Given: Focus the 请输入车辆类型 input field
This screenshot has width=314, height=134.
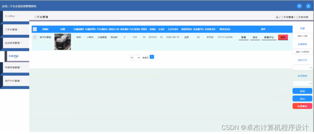Looking at the screenshot, I should pos(302,52).
